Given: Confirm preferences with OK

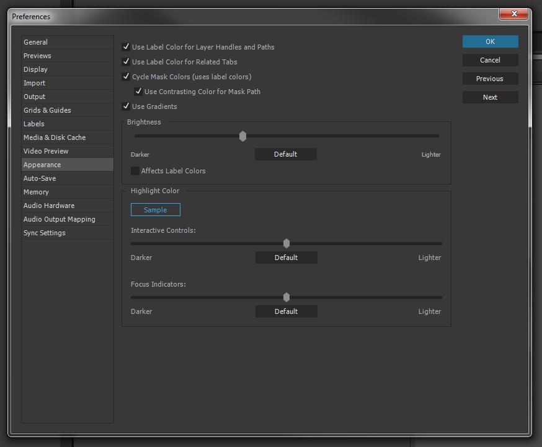Looking at the screenshot, I should (x=490, y=41).
